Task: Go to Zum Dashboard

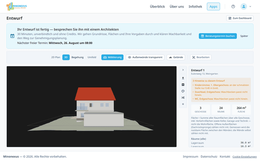Action: [x=240, y=18]
